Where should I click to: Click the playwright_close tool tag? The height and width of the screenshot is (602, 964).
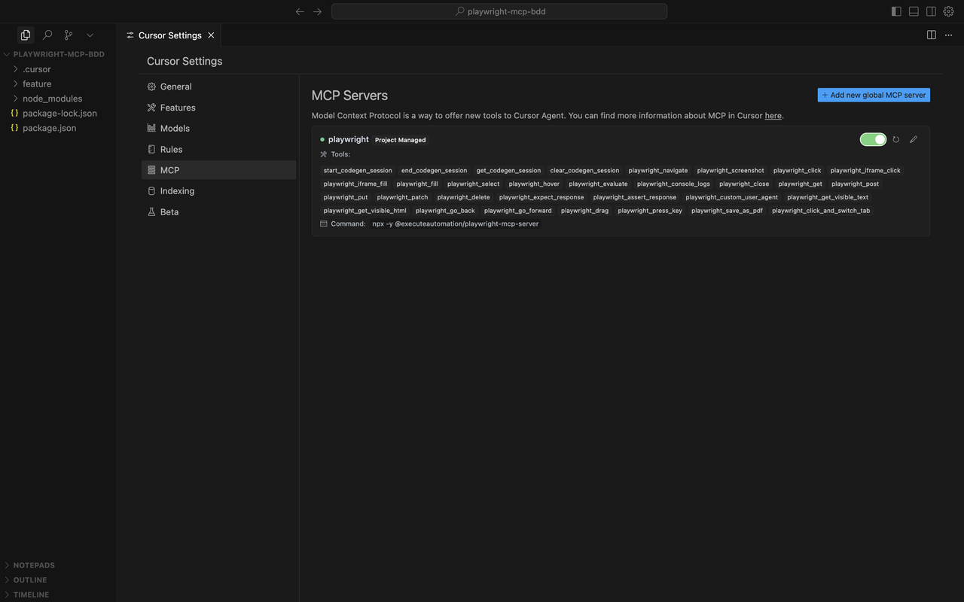coord(744,184)
